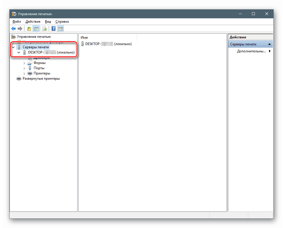
Task: Click the Back arrow toolbar icon
Action: tap(13, 28)
